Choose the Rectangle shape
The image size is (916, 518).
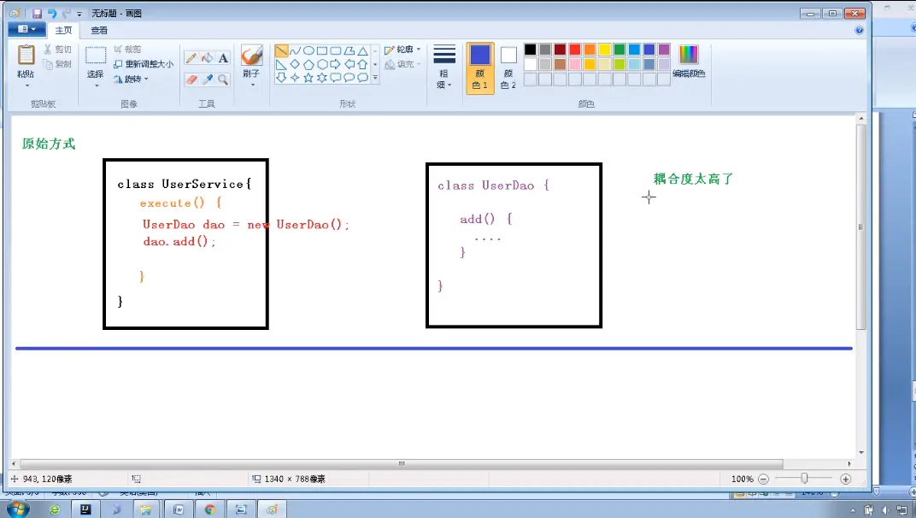click(322, 51)
